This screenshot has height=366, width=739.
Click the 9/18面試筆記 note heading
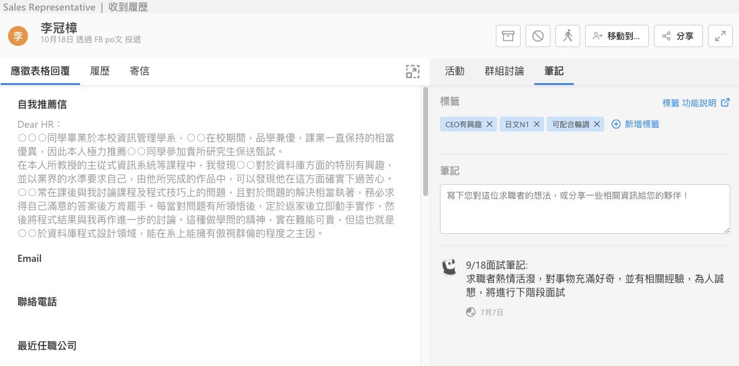point(497,266)
